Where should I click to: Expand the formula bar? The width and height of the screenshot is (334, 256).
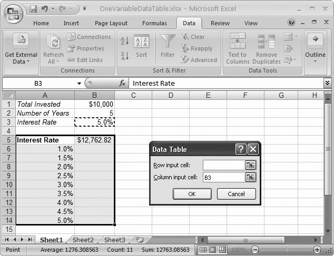(327, 83)
